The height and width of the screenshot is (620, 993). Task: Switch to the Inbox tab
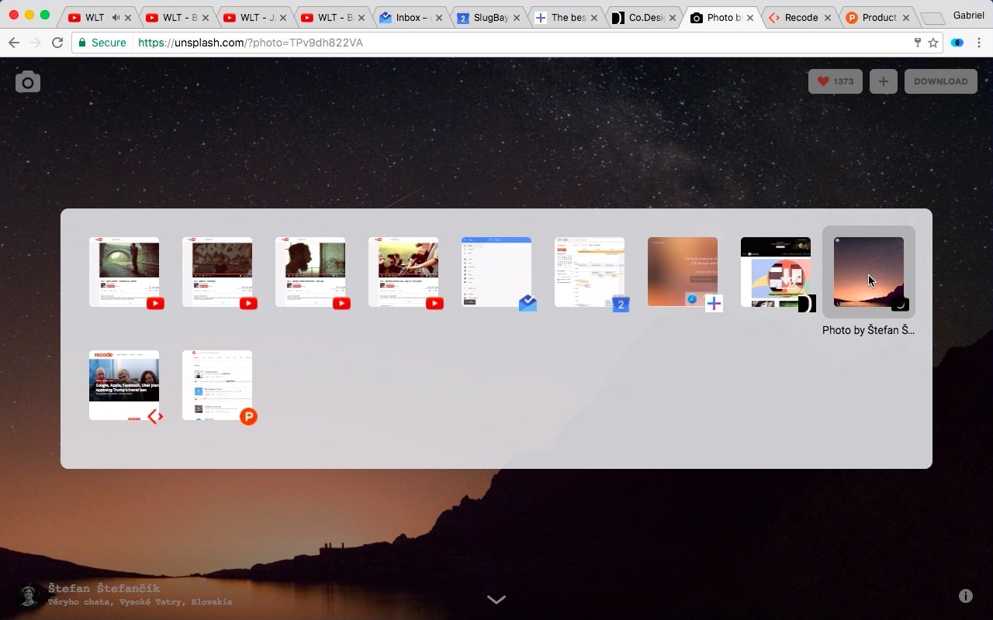tap(409, 15)
